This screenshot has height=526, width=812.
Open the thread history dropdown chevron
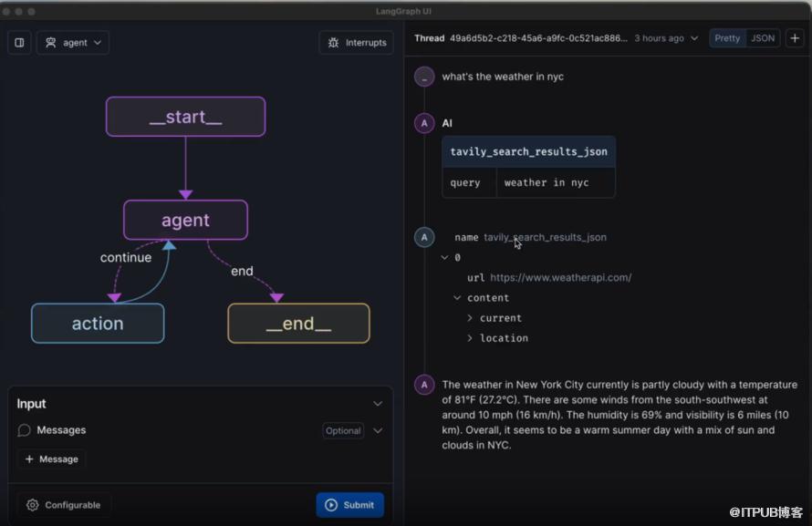[694, 38]
